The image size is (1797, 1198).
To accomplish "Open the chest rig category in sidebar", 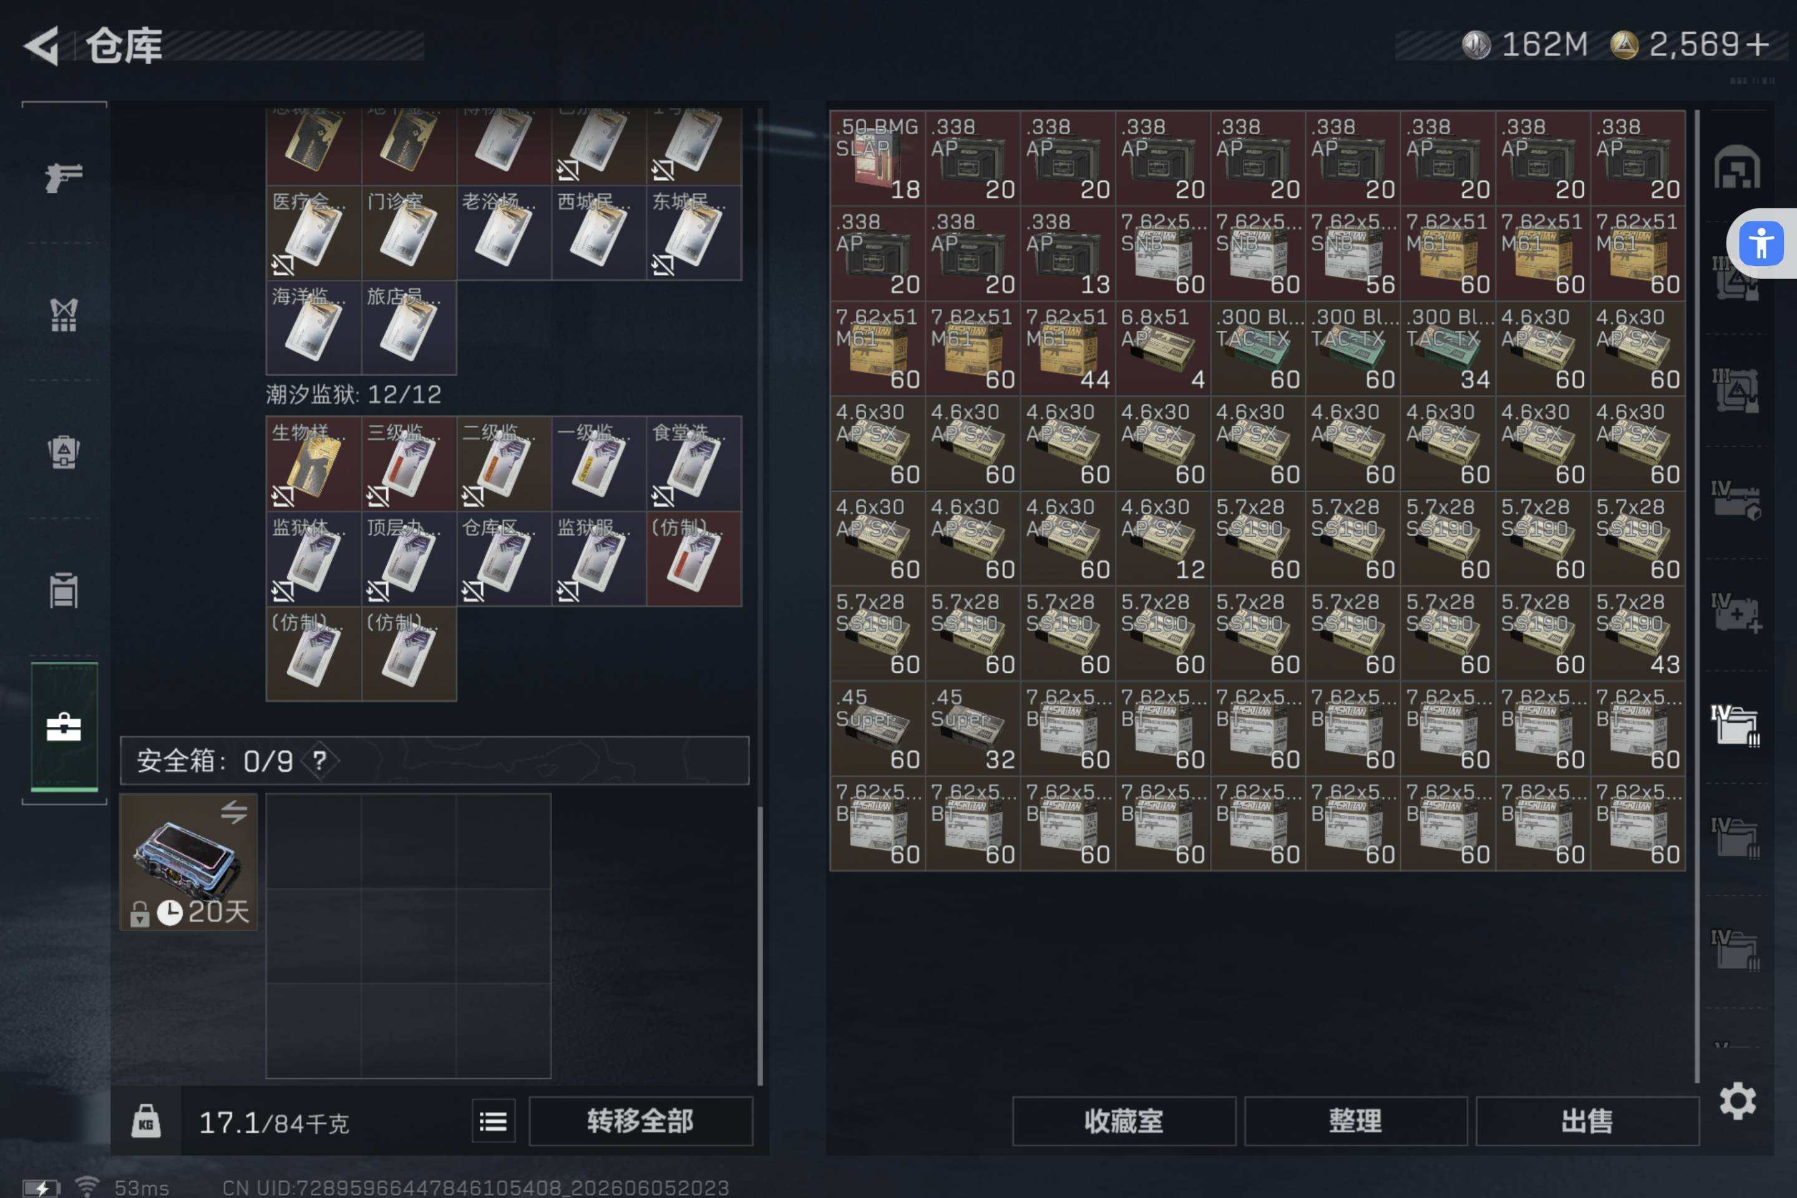I will tap(64, 590).
